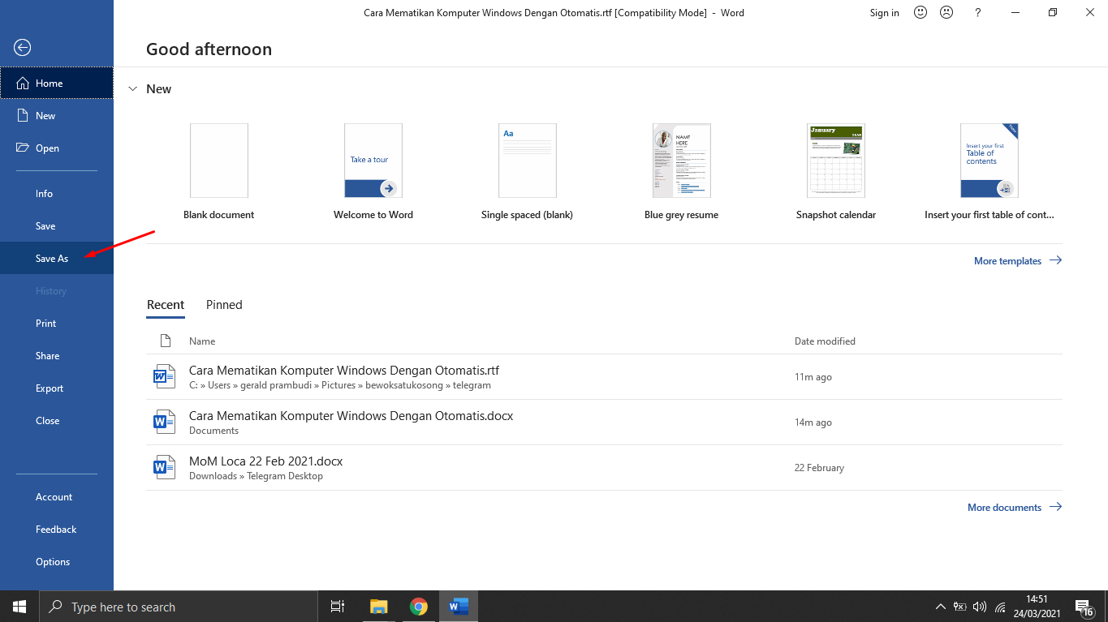Screen dimensions: 1108x622
Task: Switch to the Pinned tab
Action: [224, 305]
